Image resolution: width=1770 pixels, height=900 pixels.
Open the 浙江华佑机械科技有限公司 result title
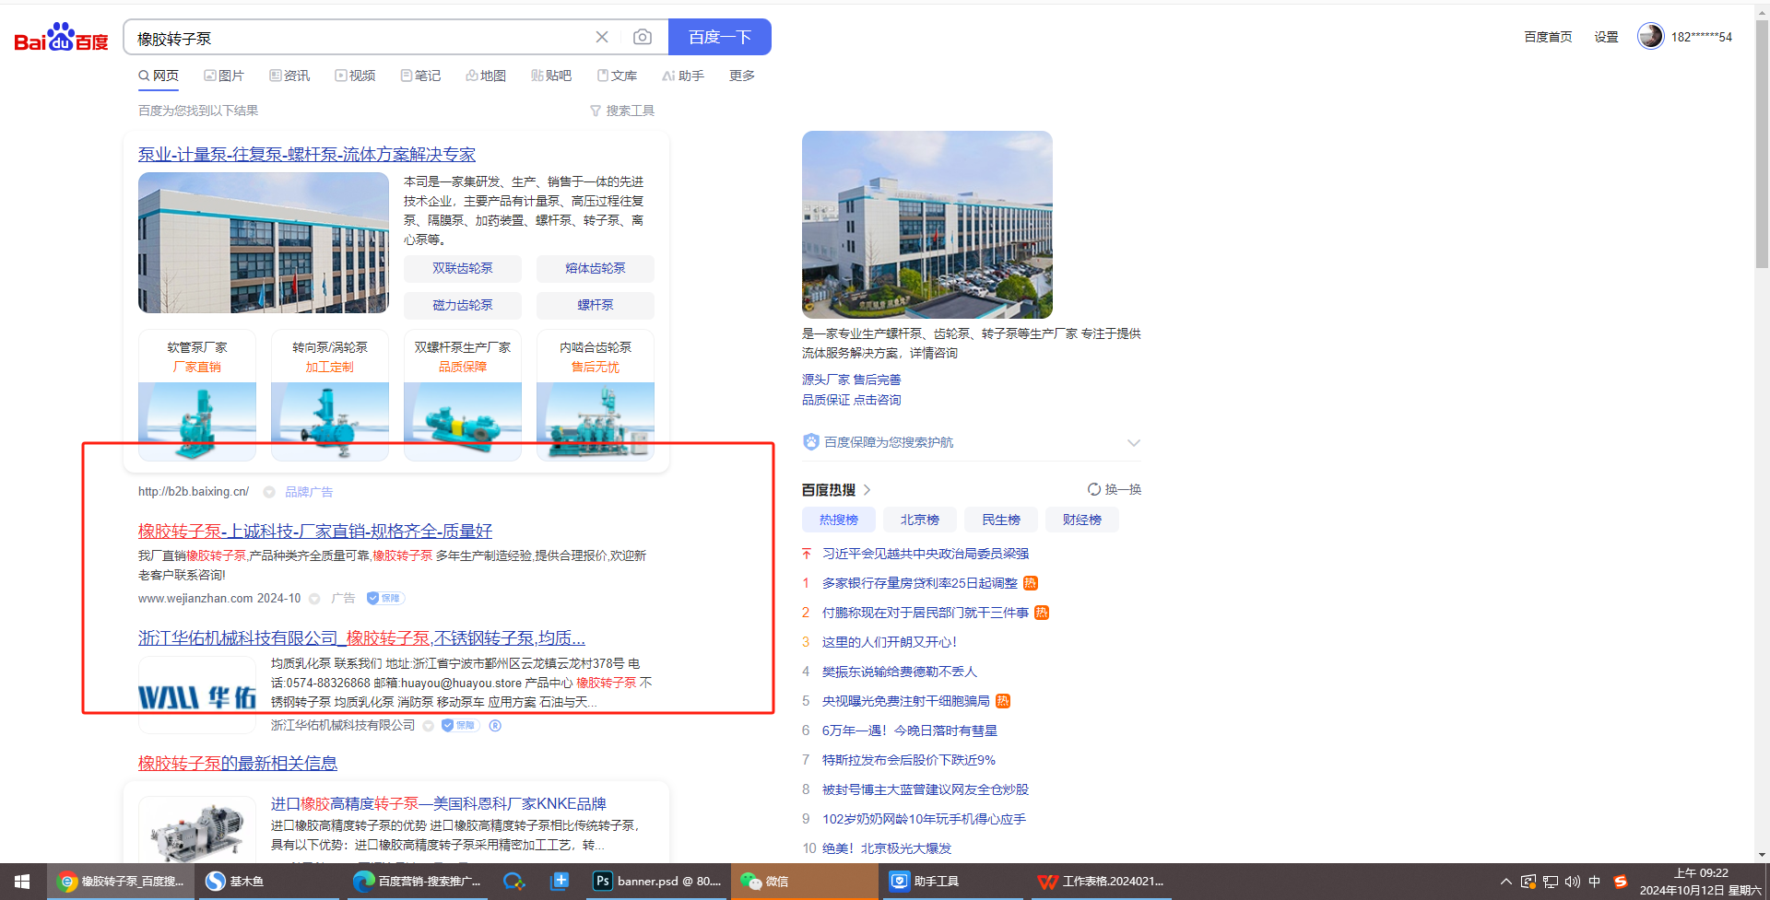click(x=361, y=638)
